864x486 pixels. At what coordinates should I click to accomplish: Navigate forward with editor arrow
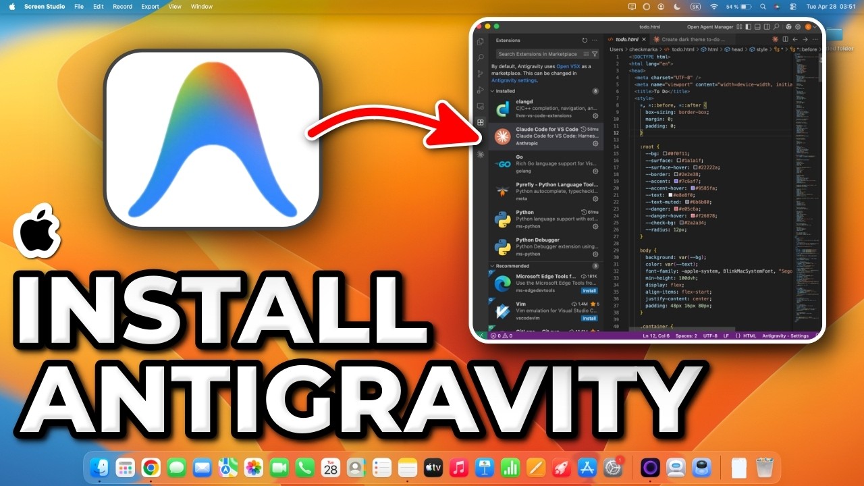click(x=805, y=39)
